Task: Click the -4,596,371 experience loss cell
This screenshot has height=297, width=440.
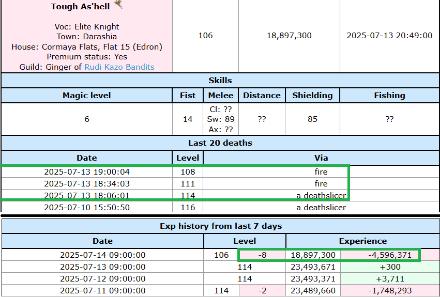Action: point(381,255)
